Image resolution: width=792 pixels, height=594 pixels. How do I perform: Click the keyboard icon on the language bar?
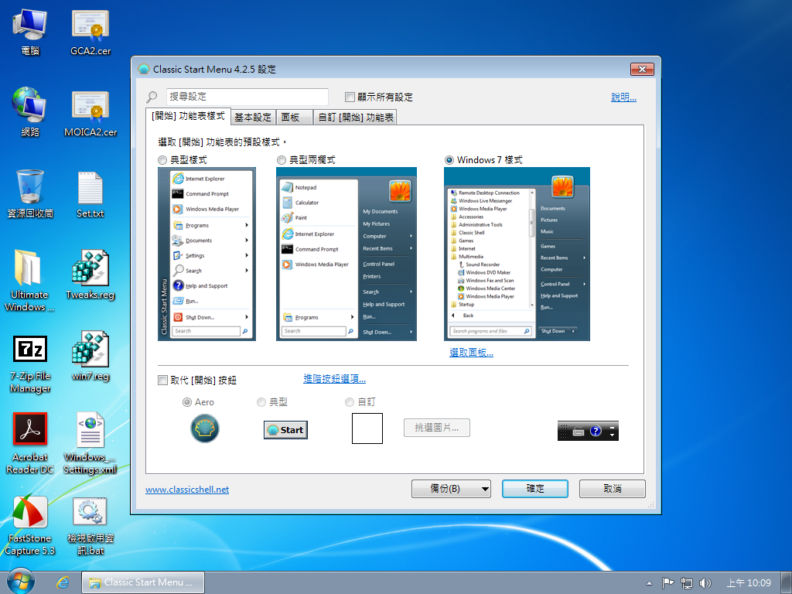(x=579, y=432)
